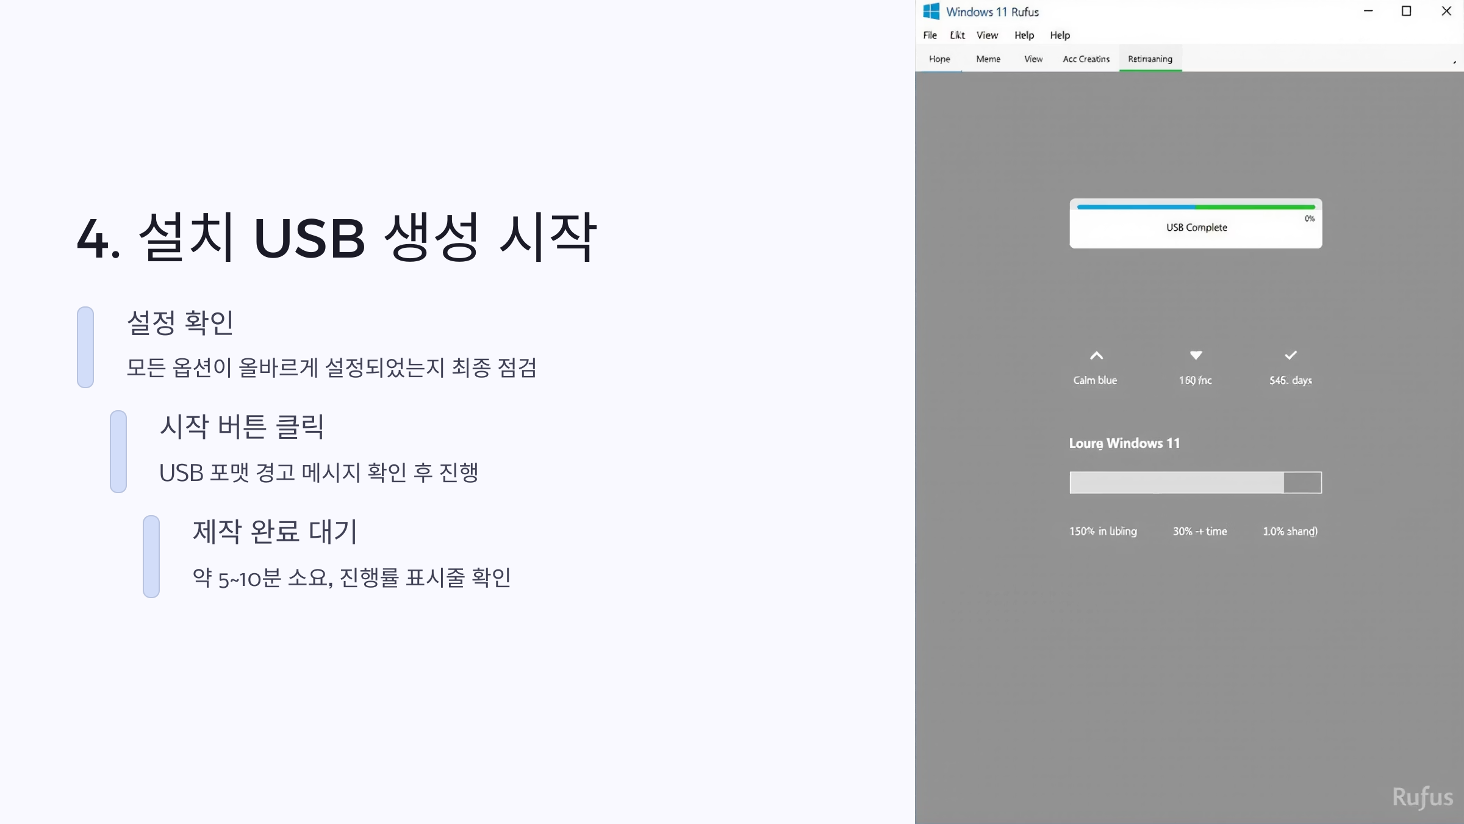Click the USB Complete progress bar
Screen dimensions: 1464x824
[1196, 207]
